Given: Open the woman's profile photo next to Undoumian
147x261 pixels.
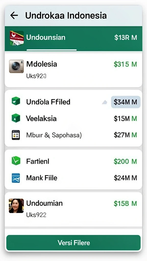Looking at the screenshot, I should click(16, 206).
